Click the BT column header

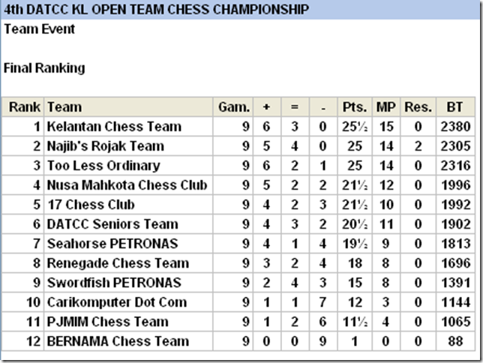454,107
